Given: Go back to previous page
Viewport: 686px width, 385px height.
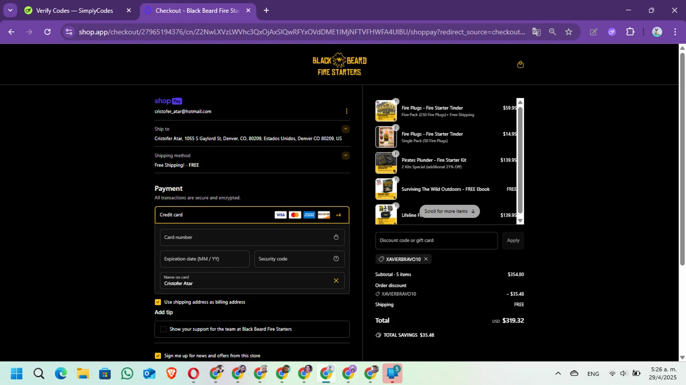Looking at the screenshot, I should pyautogui.click(x=11, y=32).
